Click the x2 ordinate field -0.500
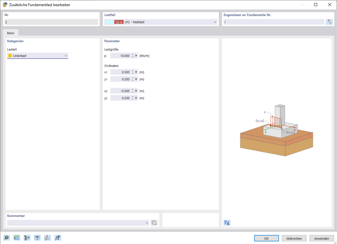337x244 pixels. pos(121,91)
